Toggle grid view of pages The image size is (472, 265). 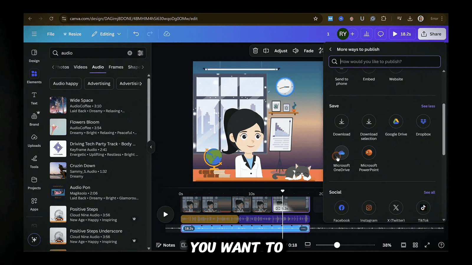tap(415, 245)
